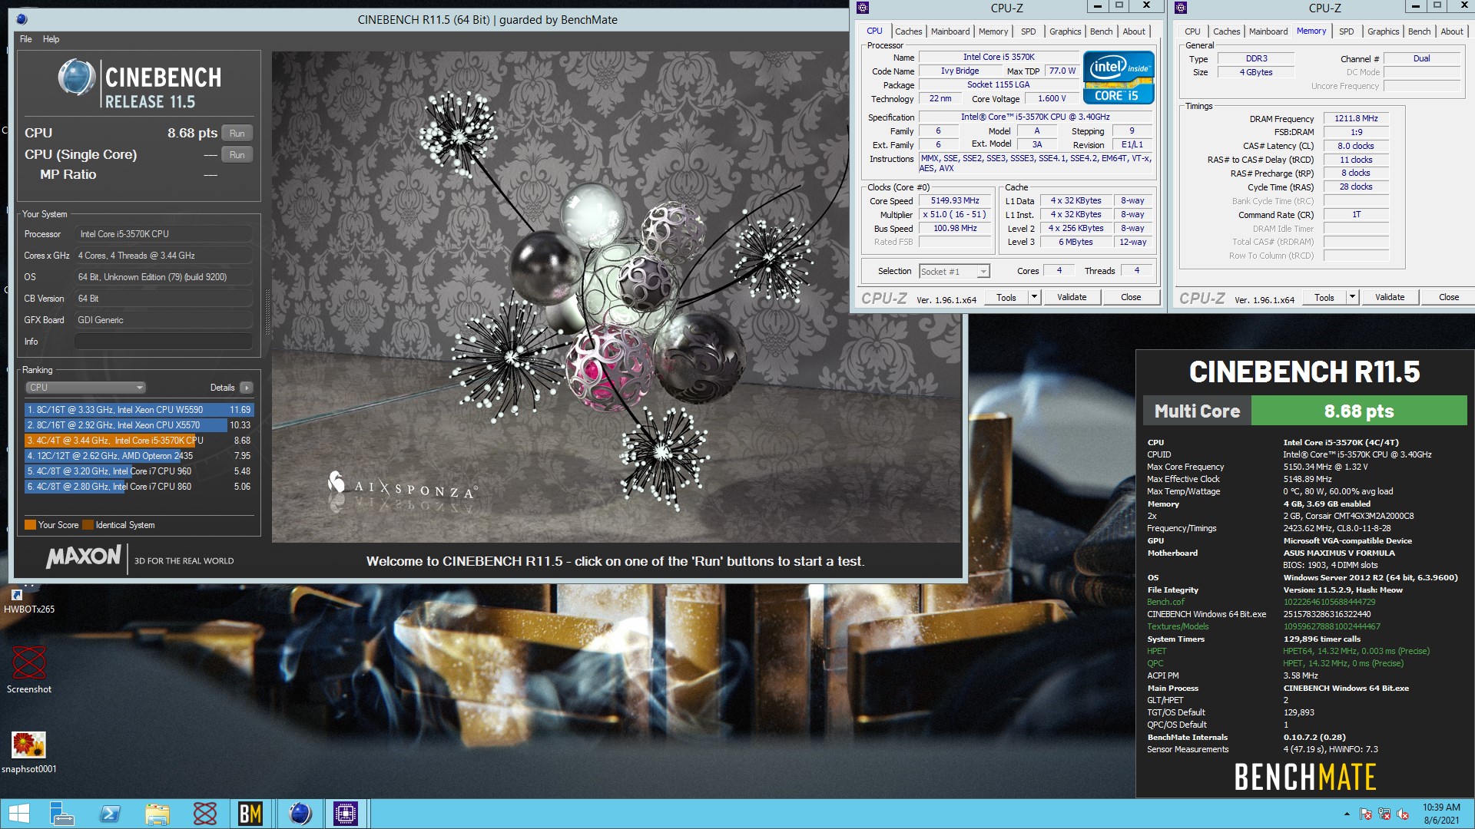This screenshot has width=1475, height=829.
Task: Switch to CPU tab in second CPU-Z
Action: coord(1192,31)
